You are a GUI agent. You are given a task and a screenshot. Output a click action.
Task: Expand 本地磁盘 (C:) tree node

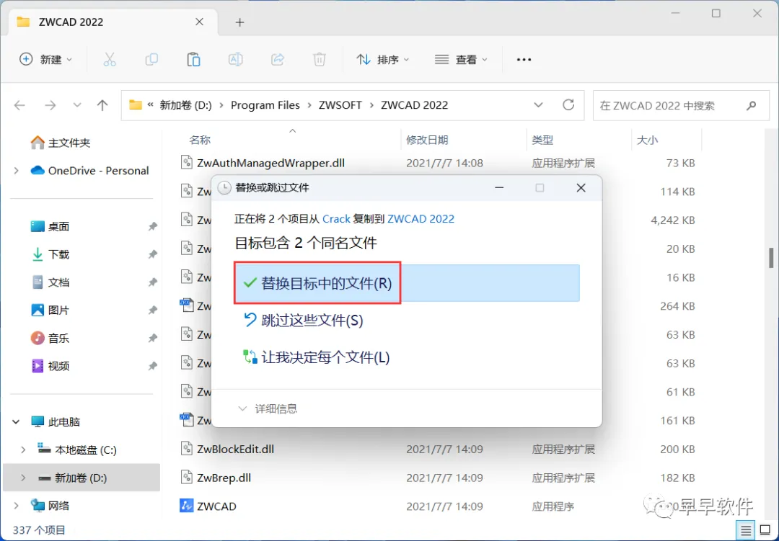(x=23, y=450)
